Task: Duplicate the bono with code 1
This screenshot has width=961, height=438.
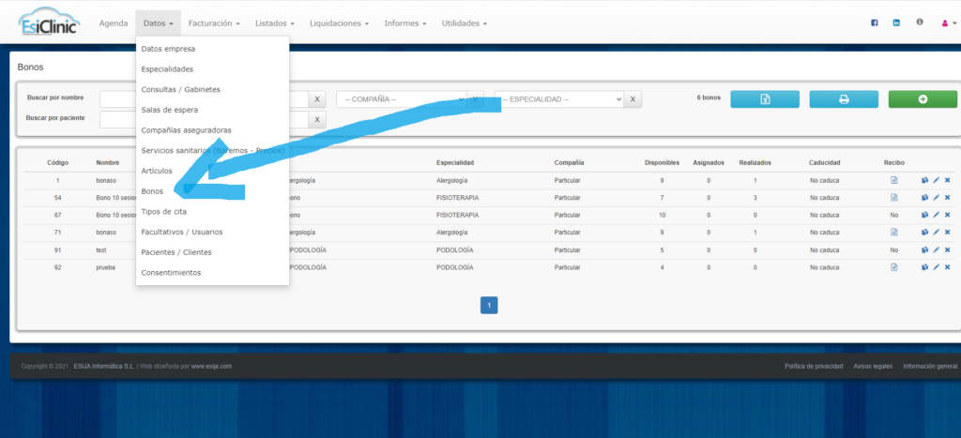Action: 924,181
